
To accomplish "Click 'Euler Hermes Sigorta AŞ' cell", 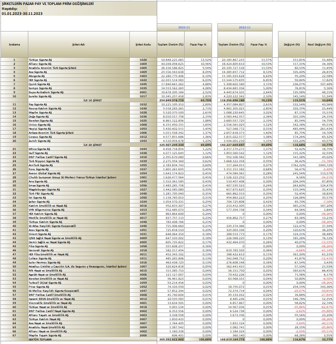I will 79,263.
